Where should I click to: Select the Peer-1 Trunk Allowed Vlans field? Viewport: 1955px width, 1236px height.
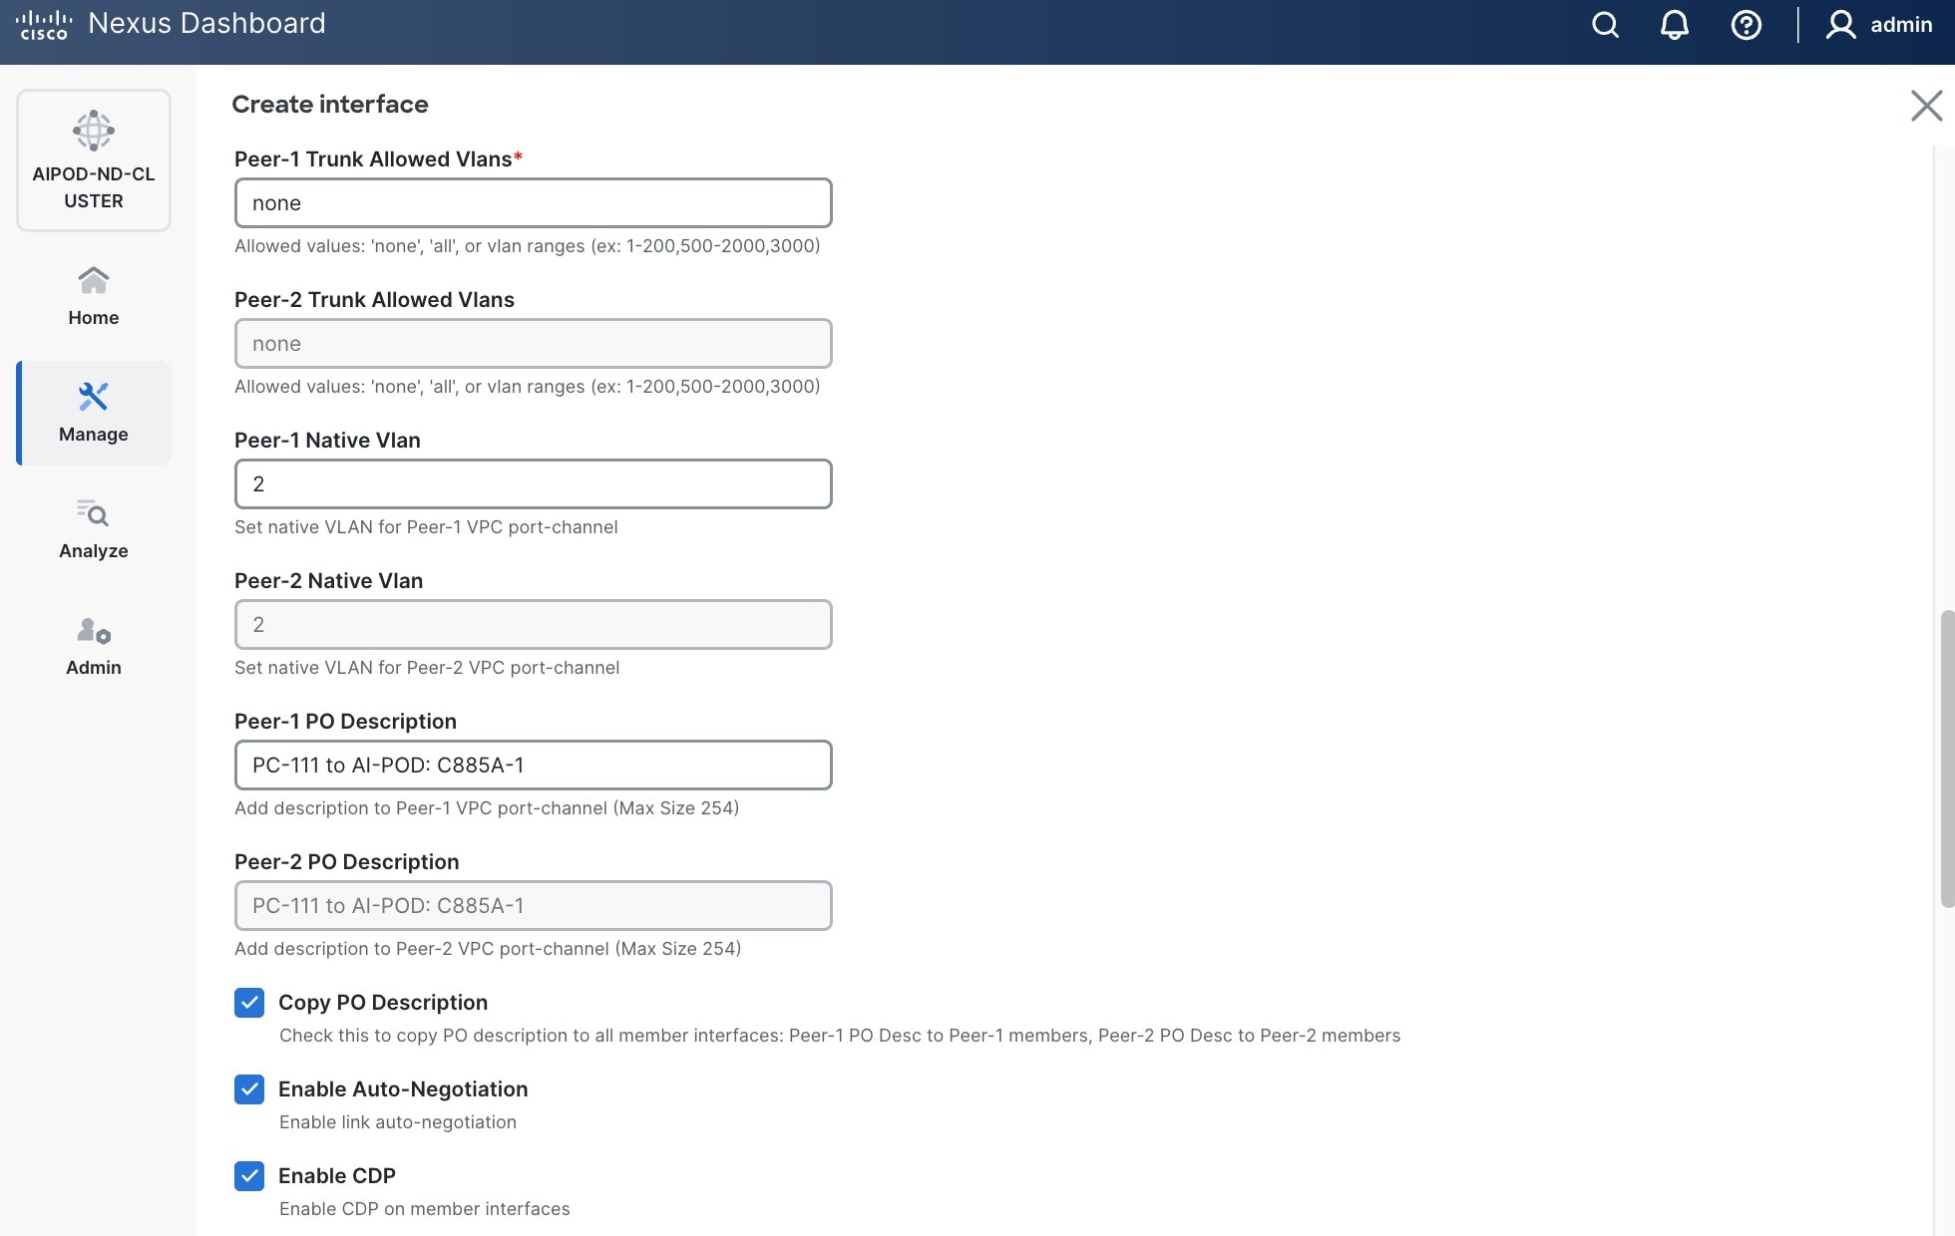coord(533,202)
